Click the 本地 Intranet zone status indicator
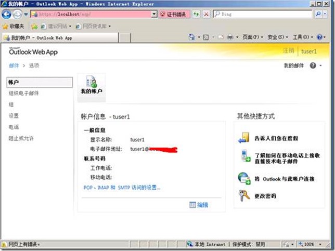The width and height of the screenshot is (335, 251). point(206,244)
